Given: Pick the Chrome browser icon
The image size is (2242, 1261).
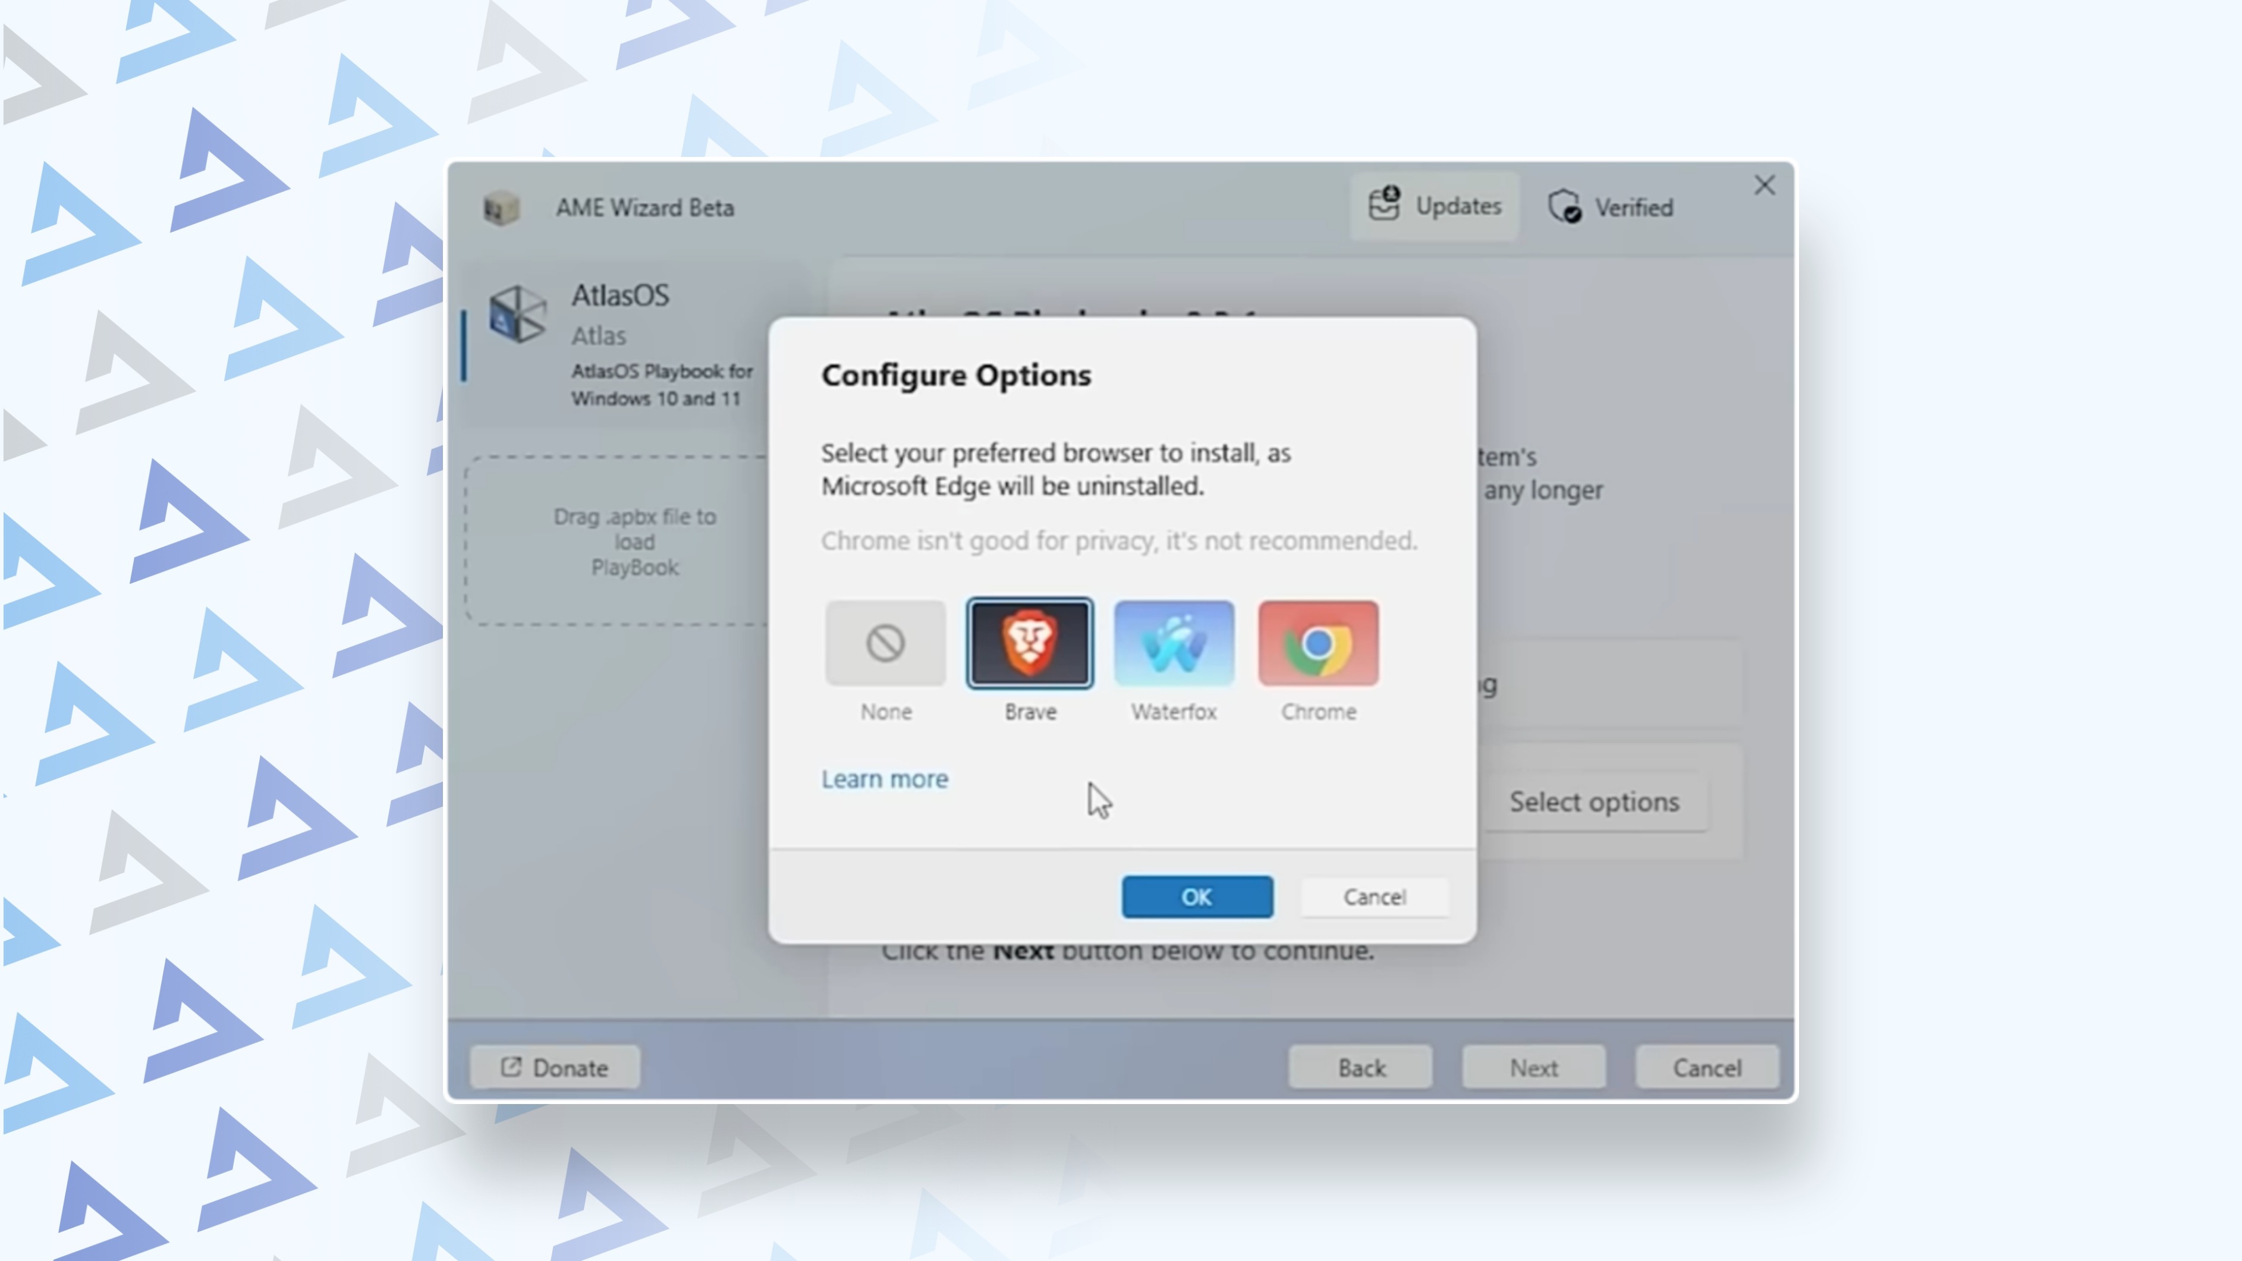Looking at the screenshot, I should [x=1317, y=643].
